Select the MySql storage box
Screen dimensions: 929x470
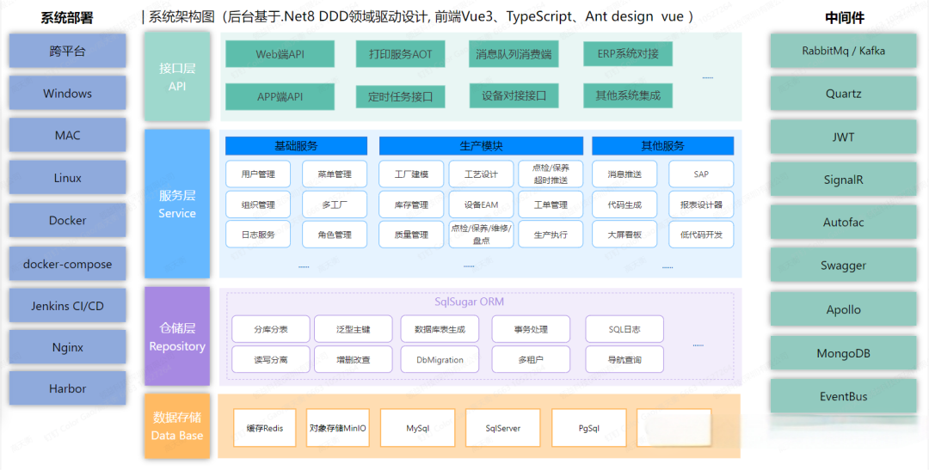pyautogui.click(x=418, y=427)
